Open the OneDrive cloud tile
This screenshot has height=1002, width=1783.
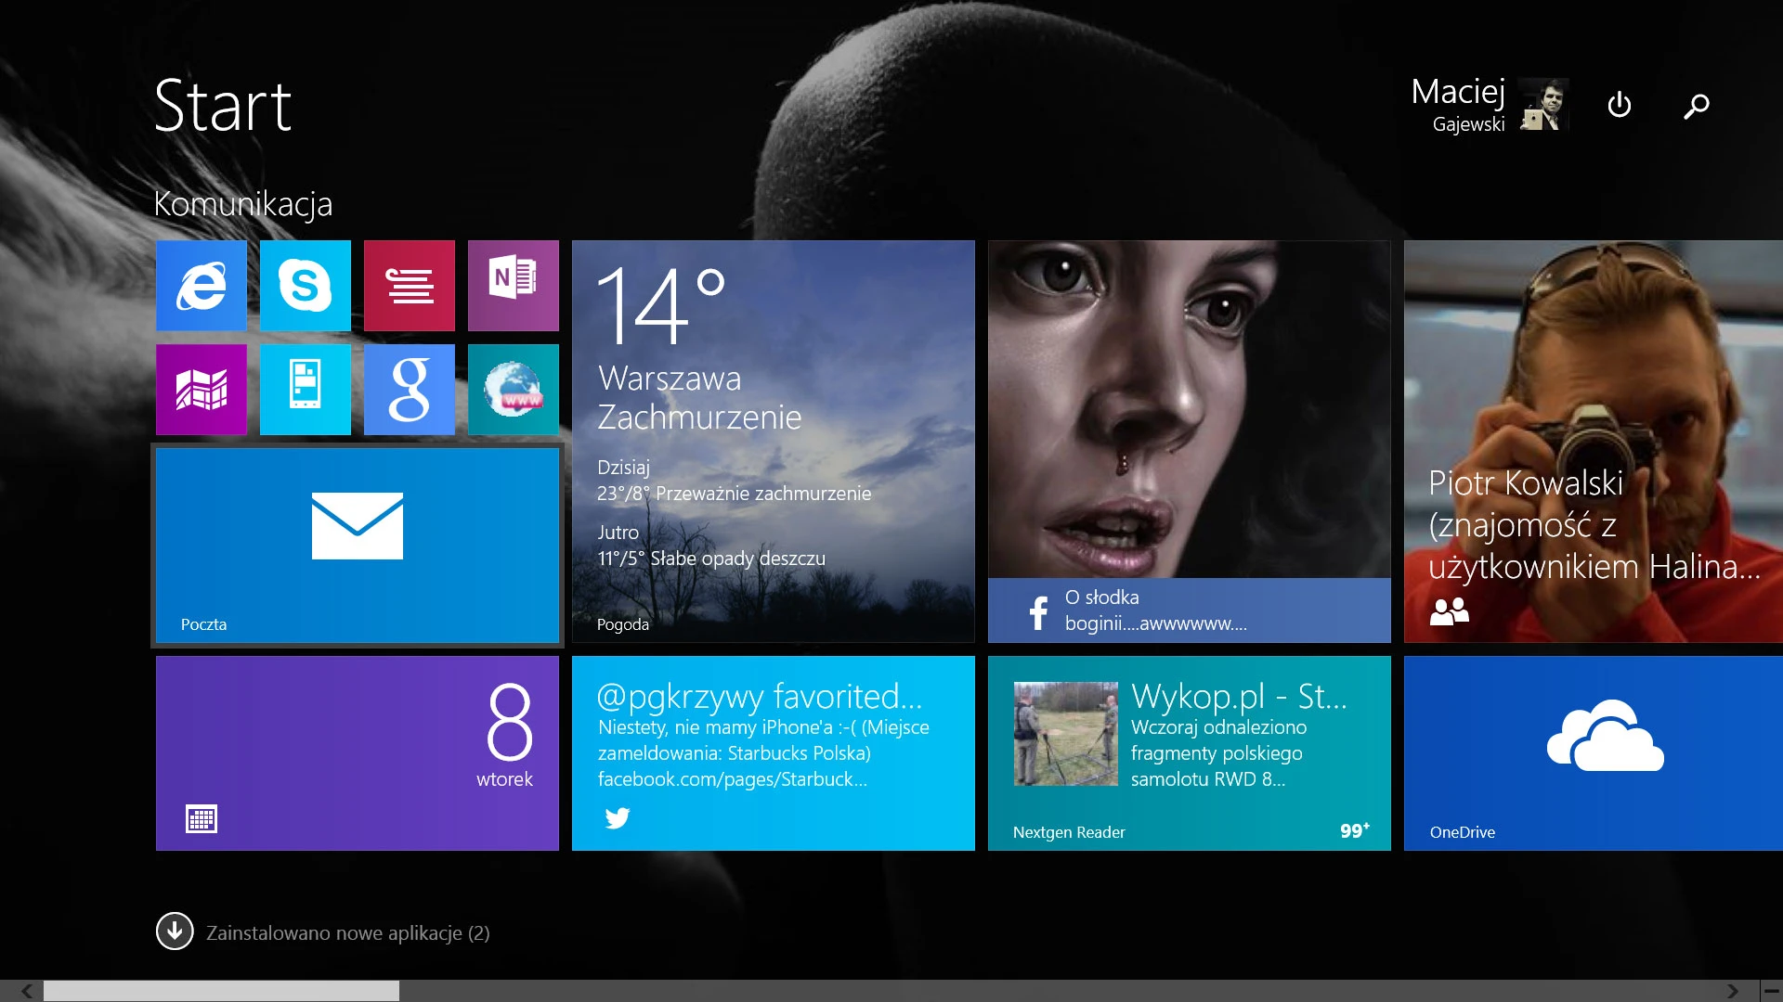point(1594,753)
